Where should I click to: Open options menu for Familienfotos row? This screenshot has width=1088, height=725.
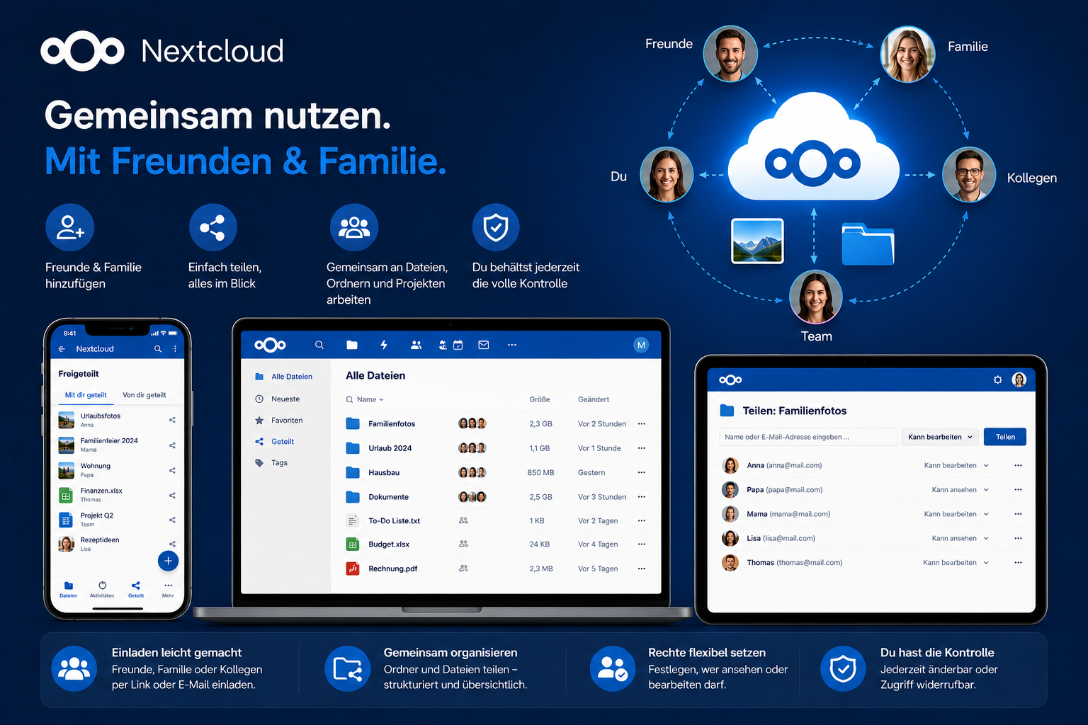(x=642, y=424)
